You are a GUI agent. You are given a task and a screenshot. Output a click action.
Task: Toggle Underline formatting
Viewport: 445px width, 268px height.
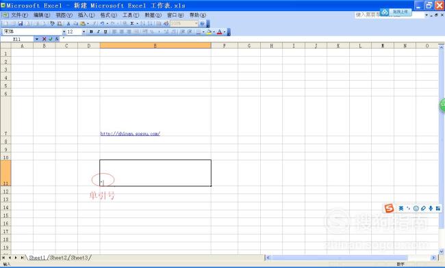[105, 31]
